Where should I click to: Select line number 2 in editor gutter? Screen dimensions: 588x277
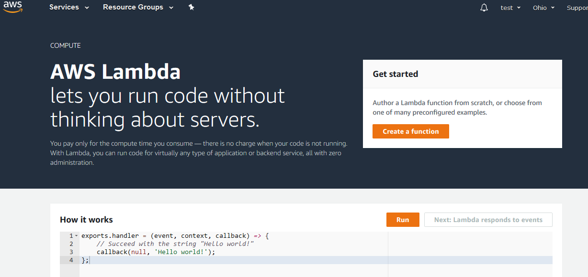[71, 244]
